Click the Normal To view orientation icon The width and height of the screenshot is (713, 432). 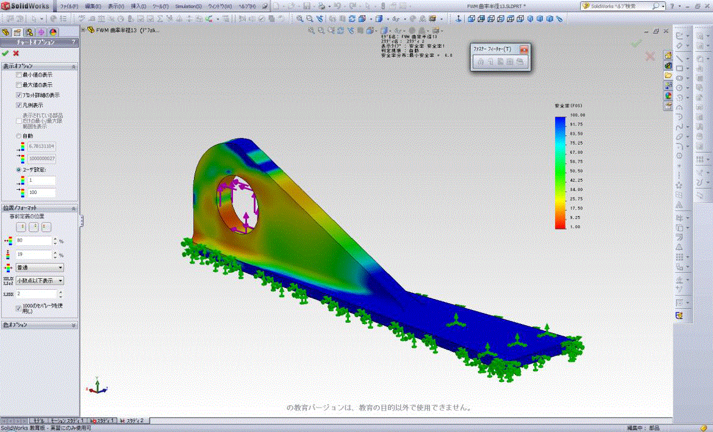(x=459, y=19)
